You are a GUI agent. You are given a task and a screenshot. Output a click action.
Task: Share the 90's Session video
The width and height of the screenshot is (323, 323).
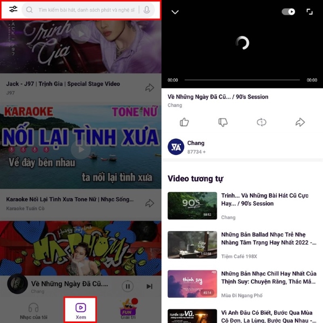tap(300, 122)
